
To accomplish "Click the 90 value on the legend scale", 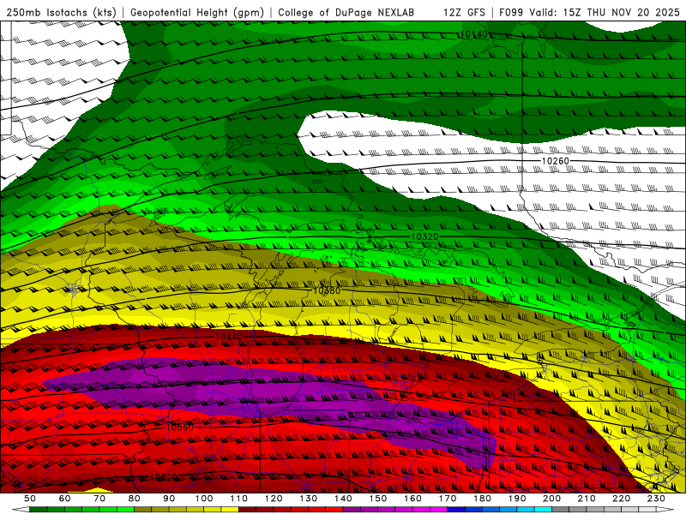I will pos(169,499).
